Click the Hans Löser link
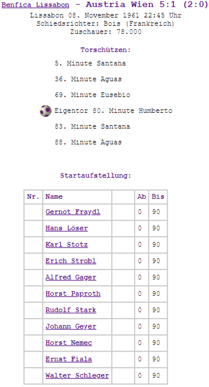Image resolution: width=209 pixels, height=387 pixels. tap(67, 228)
